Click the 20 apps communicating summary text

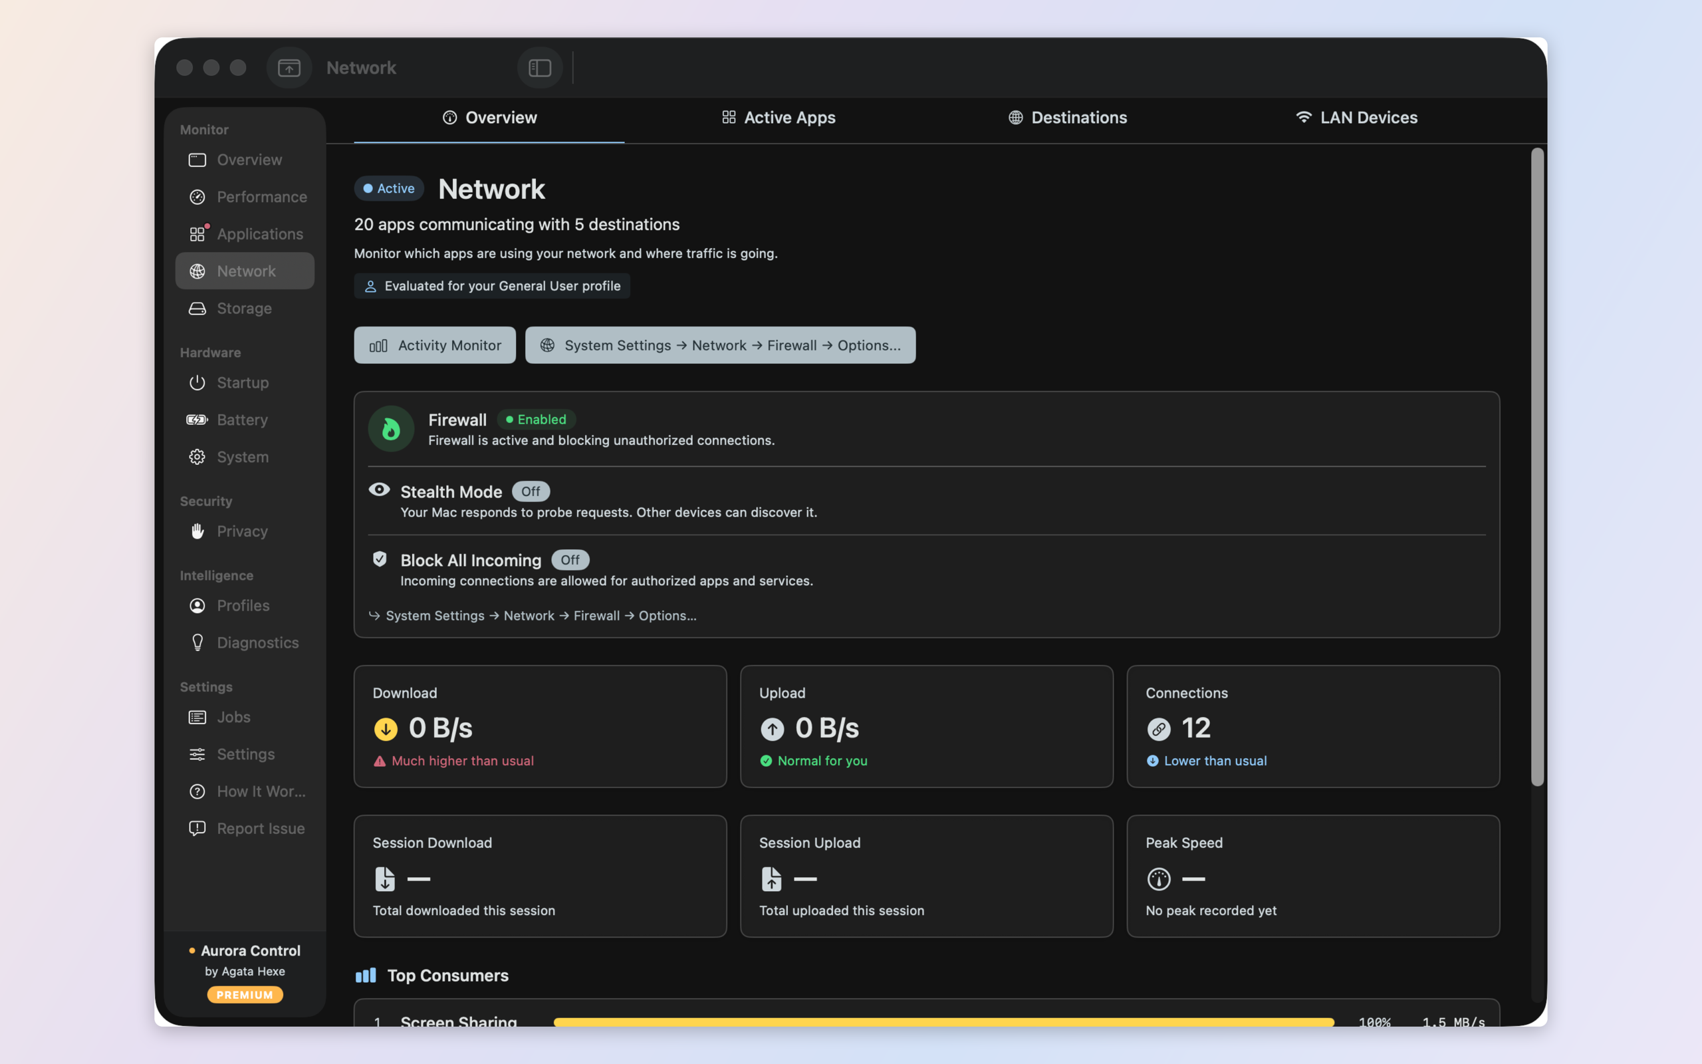[517, 225]
